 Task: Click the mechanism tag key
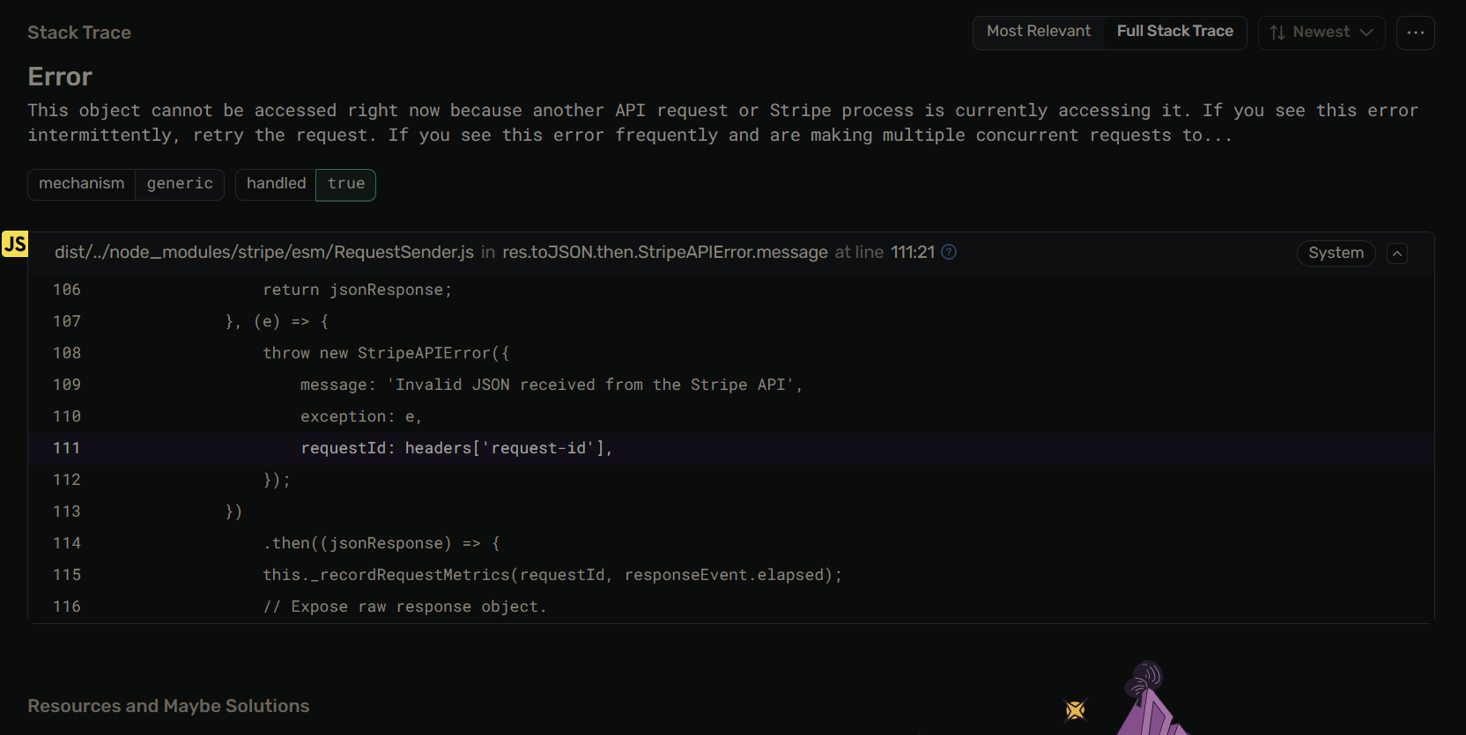pyautogui.click(x=82, y=184)
